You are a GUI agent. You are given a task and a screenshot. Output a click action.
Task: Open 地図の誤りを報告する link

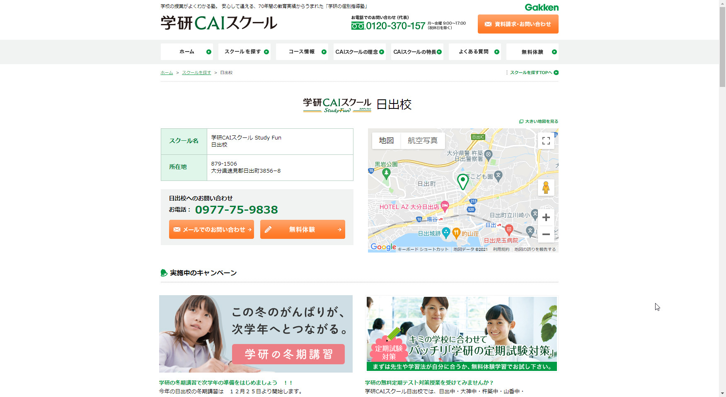(535, 249)
